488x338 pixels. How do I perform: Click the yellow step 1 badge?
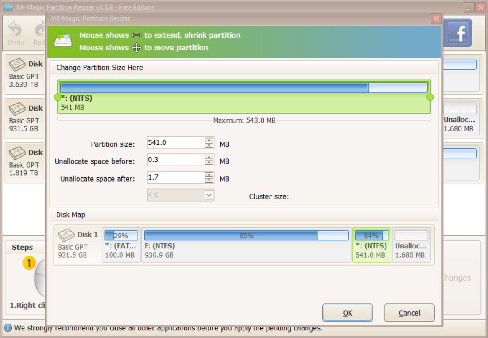pos(29,263)
